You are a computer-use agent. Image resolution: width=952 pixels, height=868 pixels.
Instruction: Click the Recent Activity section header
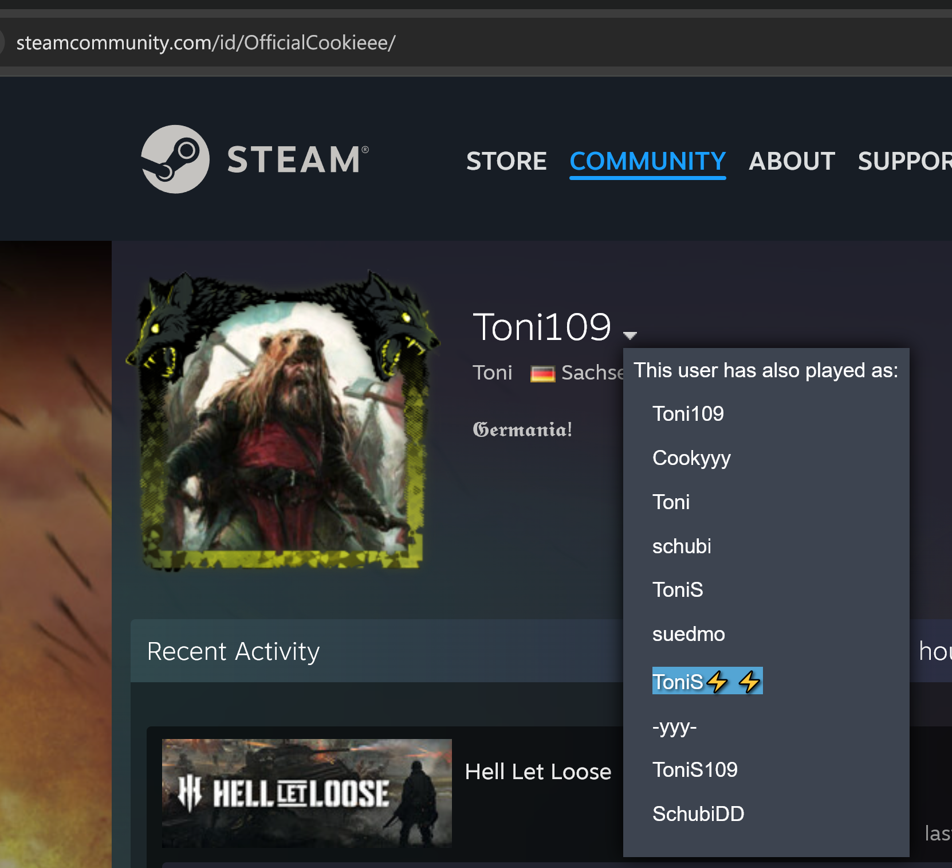(x=233, y=651)
